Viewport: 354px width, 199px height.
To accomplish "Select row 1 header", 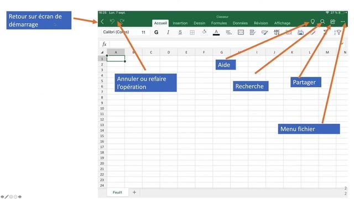I will click(x=102, y=59).
